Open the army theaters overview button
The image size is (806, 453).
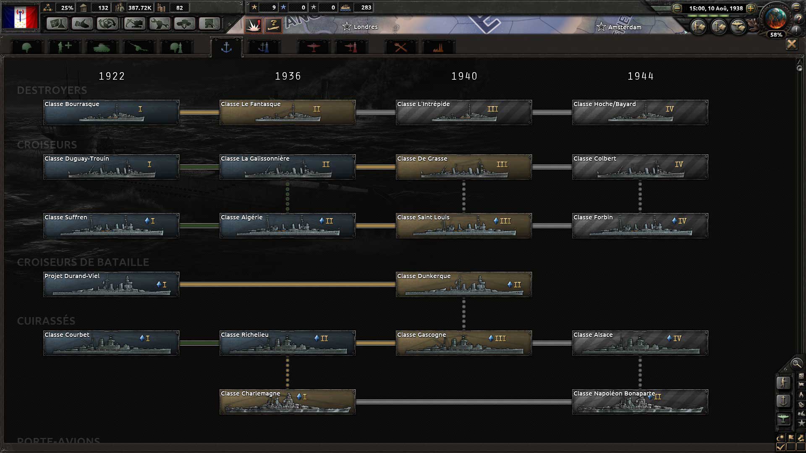(699, 27)
